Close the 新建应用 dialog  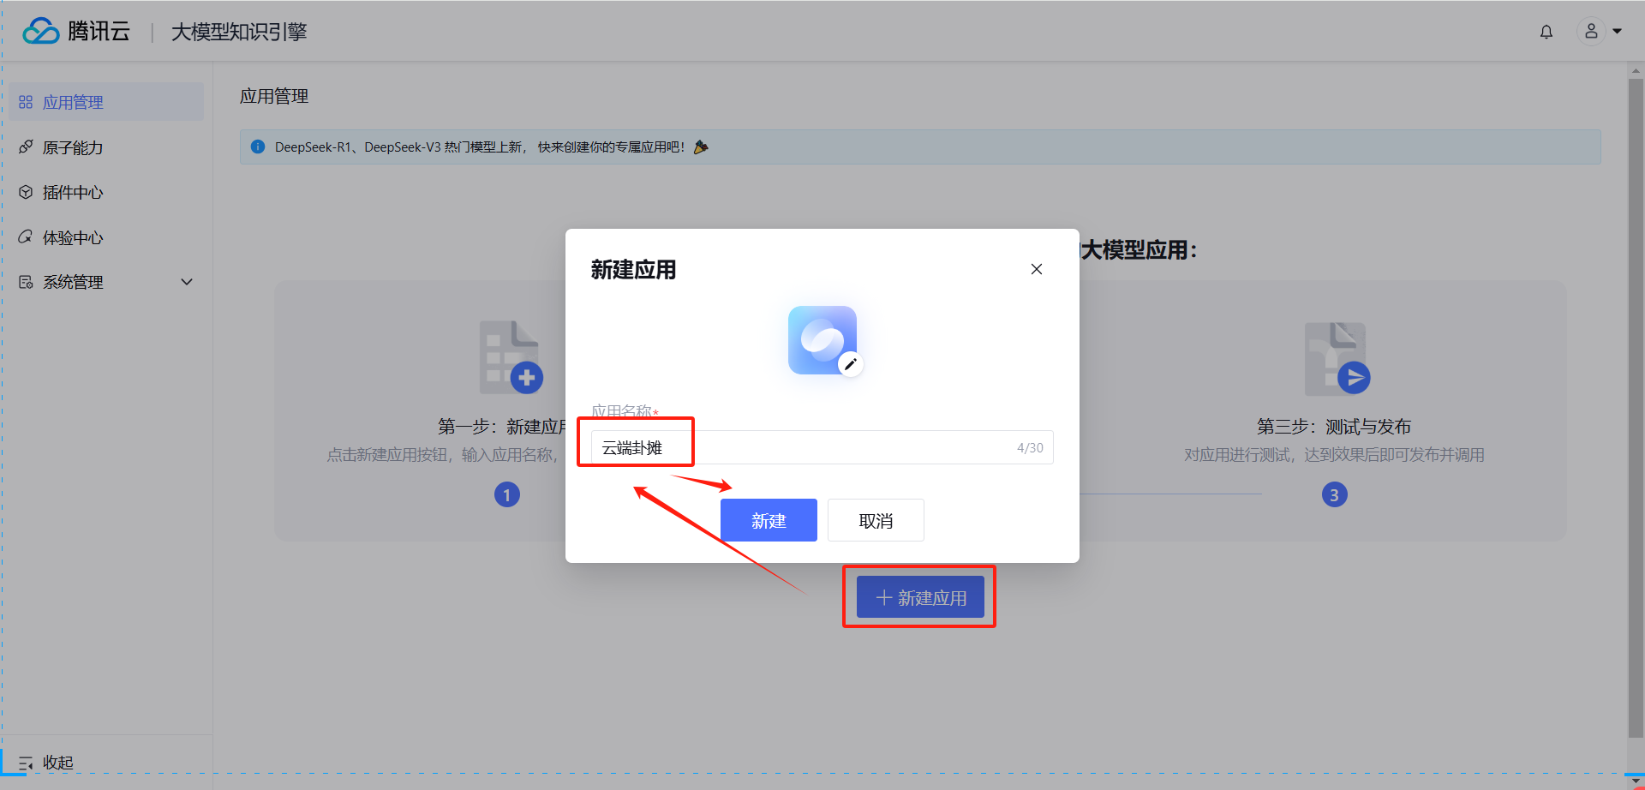1037,269
